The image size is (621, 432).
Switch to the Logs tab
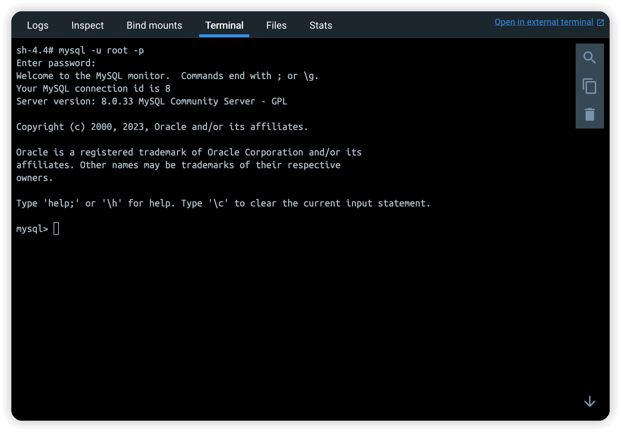[38, 25]
